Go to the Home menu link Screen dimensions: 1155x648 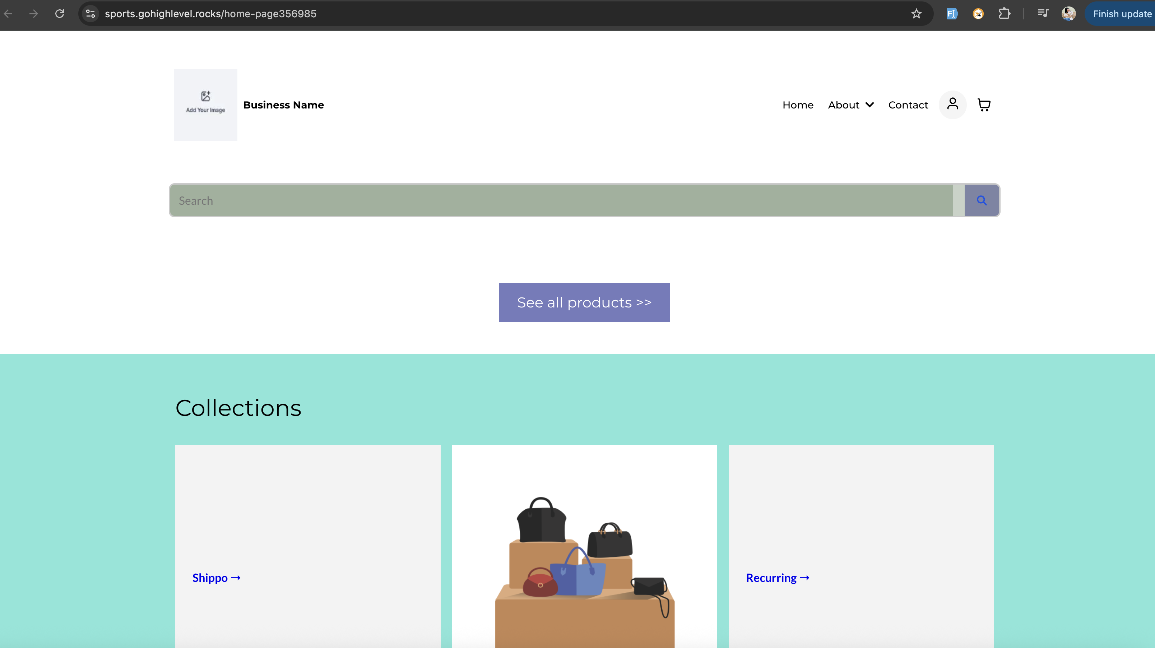click(x=798, y=105)
